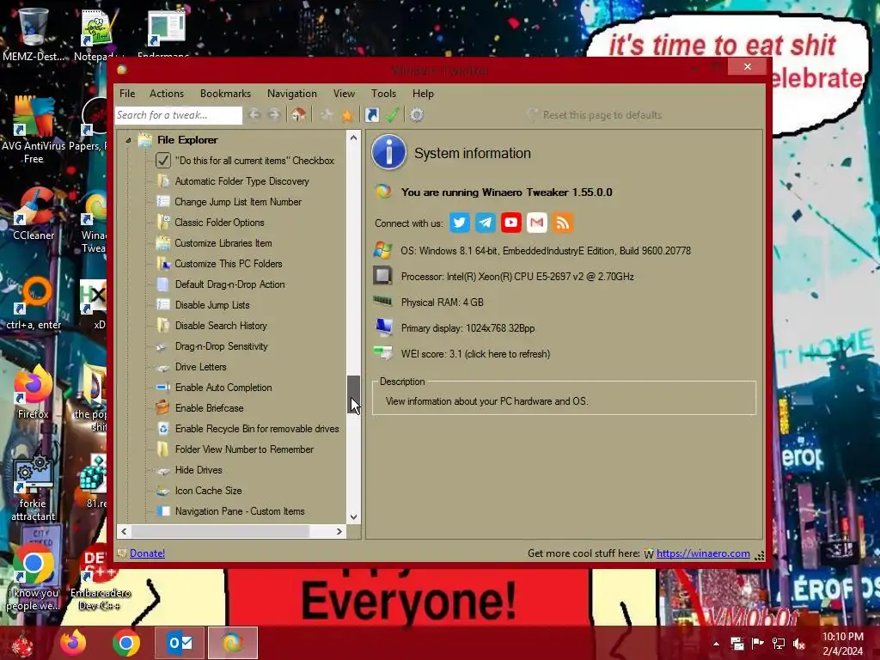Select Drive Letters
The image size is (880, 660).
click(200, 367)
